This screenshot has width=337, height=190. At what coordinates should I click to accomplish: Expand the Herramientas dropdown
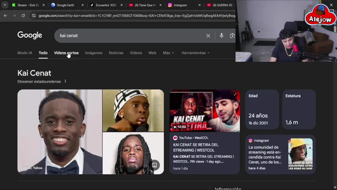click(195, 53)
